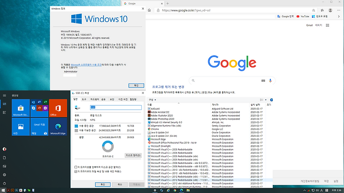Toggle the compress this drive checkbox
Screen dimensions: 344x193
tap(75, 167)
